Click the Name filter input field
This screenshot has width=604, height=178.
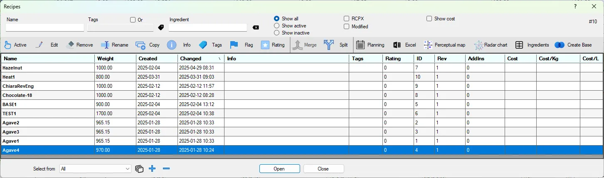pos(45,27)
